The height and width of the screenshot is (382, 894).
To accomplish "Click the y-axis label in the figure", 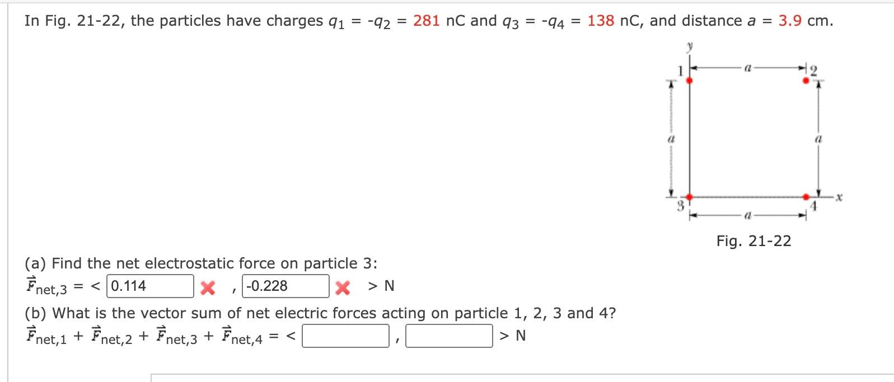I will 689,46.
